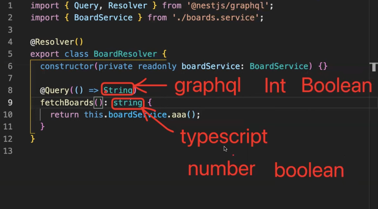Select the 'fetchBoards' method name

(x=67, y=102)
